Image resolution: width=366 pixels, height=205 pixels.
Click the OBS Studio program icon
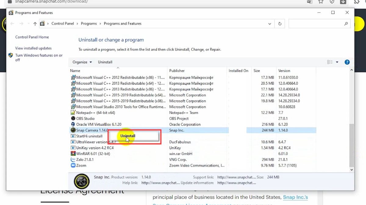click(x=73, y=118)
